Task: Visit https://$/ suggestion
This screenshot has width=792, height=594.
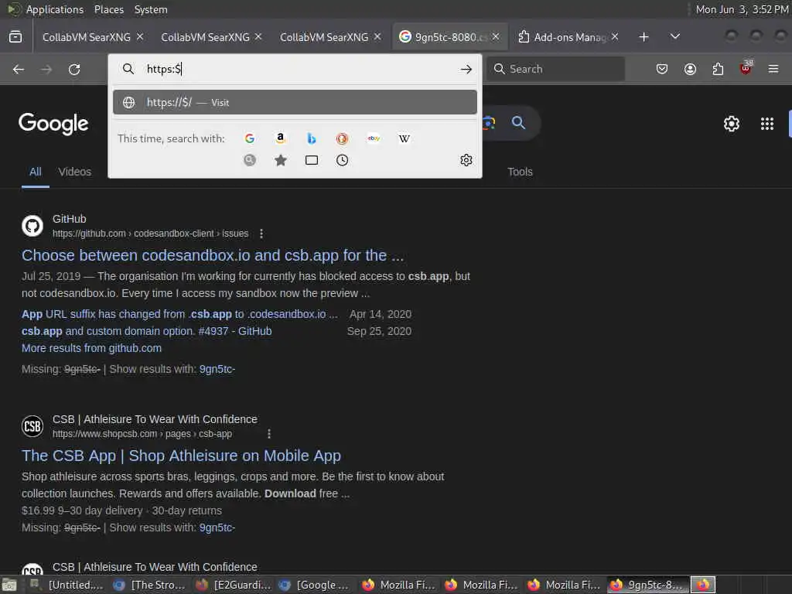Action: (x=295, y=103)
